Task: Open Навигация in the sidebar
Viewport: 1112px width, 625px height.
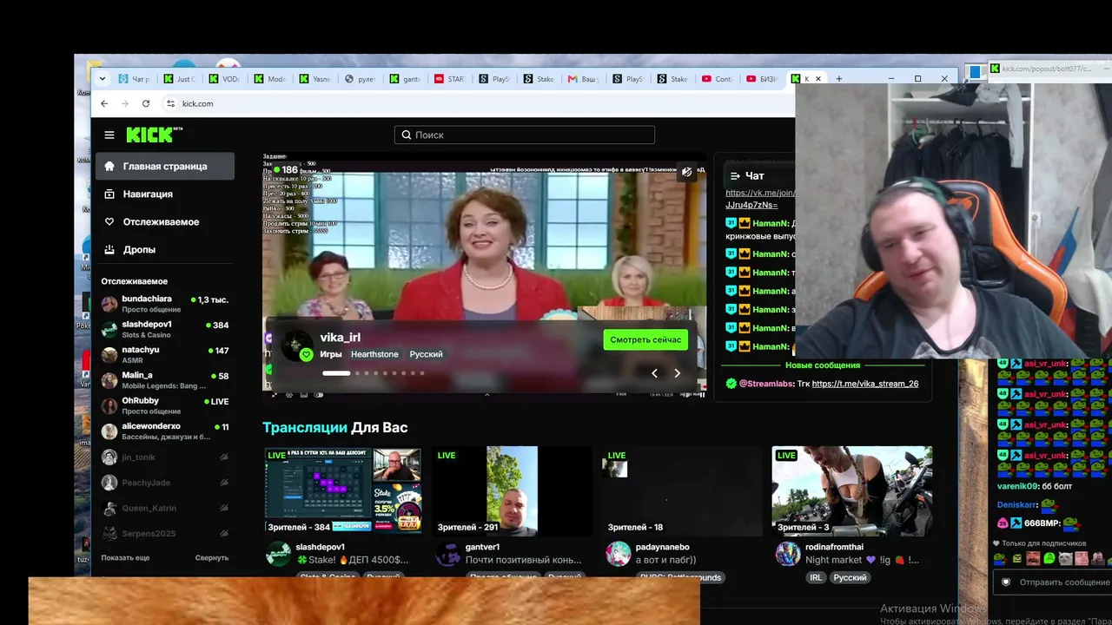Action: pos(164,194)
